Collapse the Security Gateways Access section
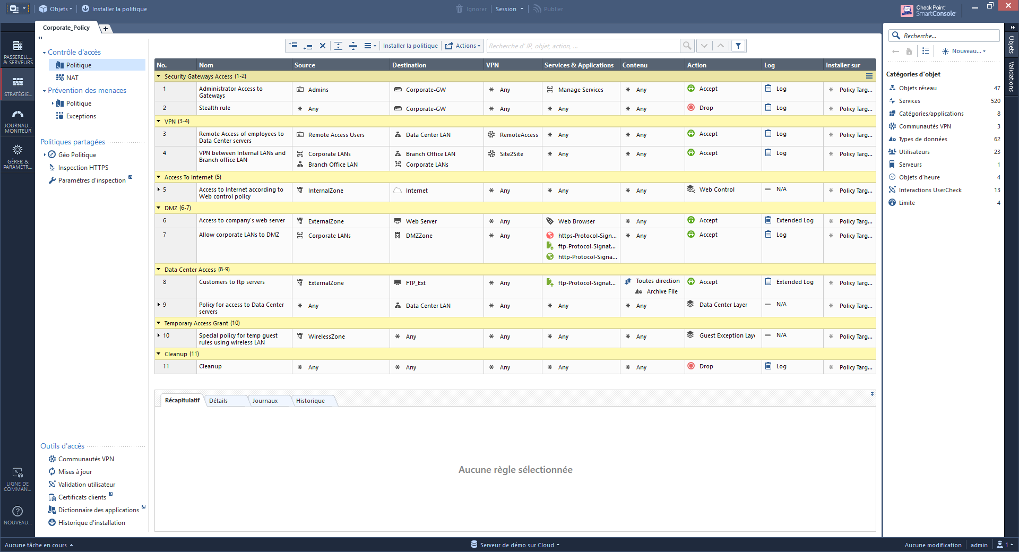This screenshot has width=1019, height=552. [158, 76]
